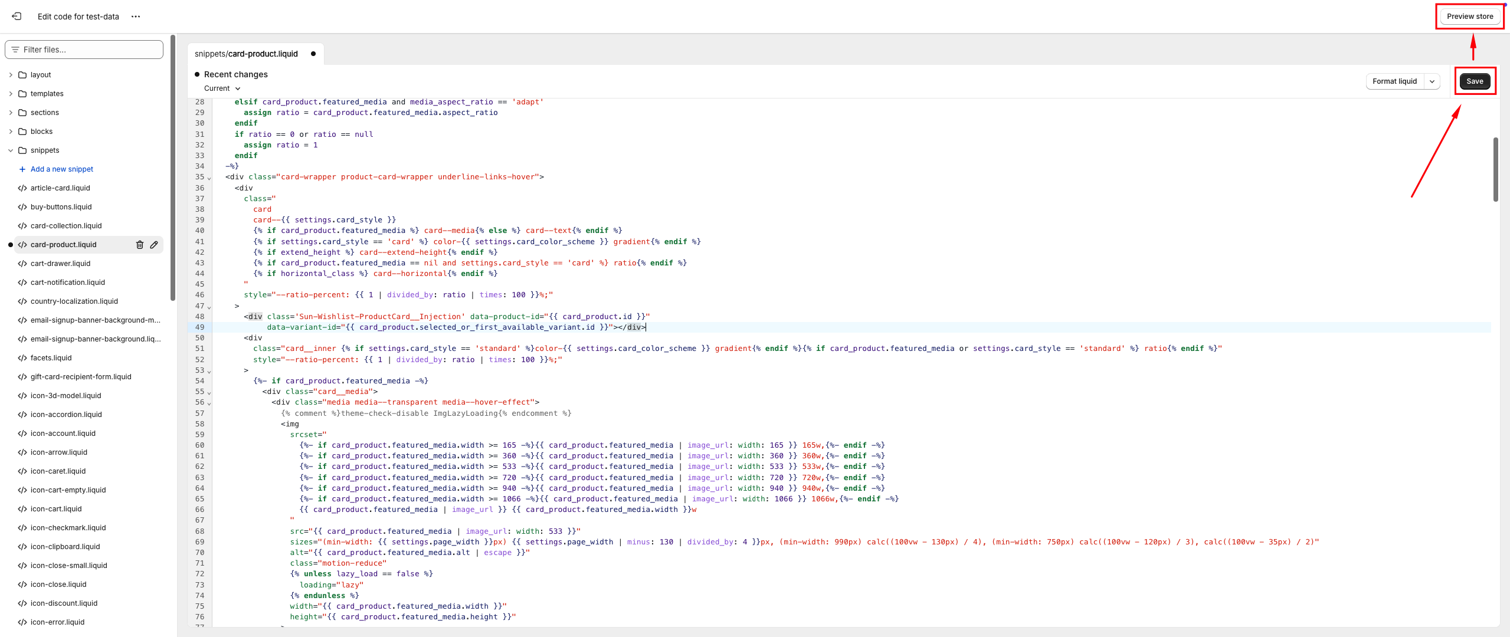
Task: Select the snippets/card-product.liquid tab
Action: tap(247, 54)
